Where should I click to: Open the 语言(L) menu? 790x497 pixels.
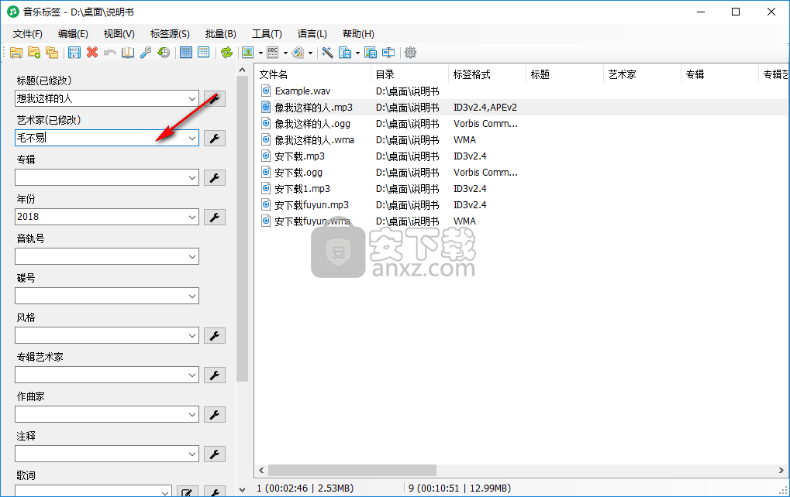coord(312,34)
